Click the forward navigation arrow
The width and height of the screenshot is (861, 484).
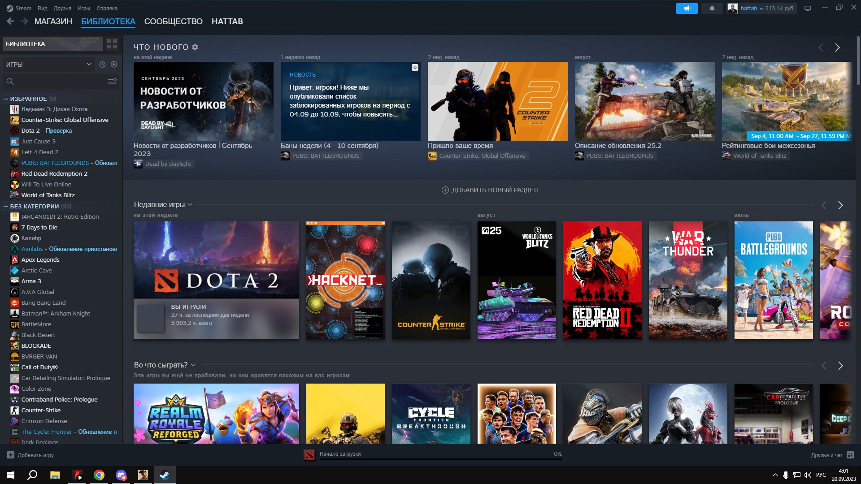[25, 21]
